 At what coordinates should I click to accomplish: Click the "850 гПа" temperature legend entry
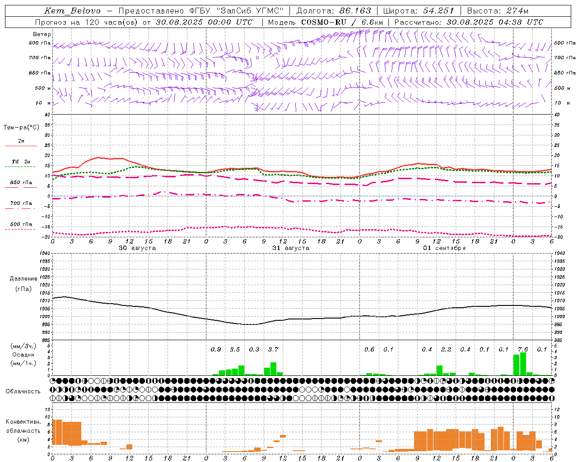(x=21, y=183)
